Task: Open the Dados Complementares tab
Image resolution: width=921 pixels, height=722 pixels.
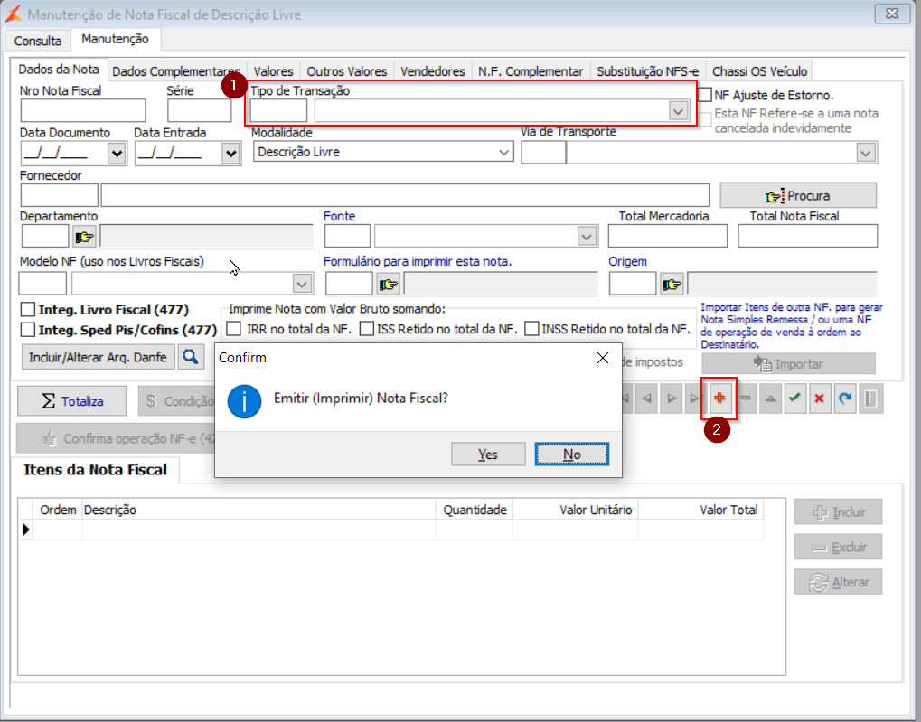Action: pyautogui.click(x=176, y=71)
